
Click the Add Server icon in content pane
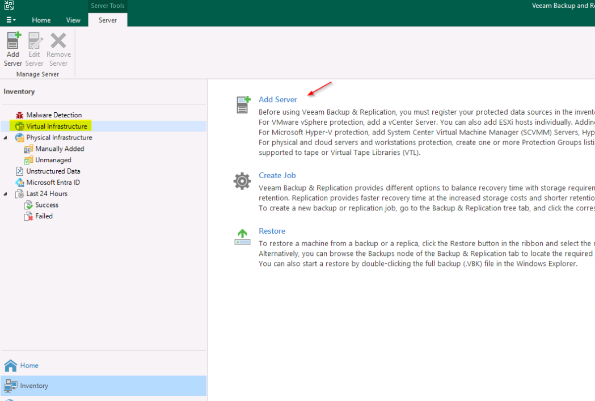click(x=243, y=105)
